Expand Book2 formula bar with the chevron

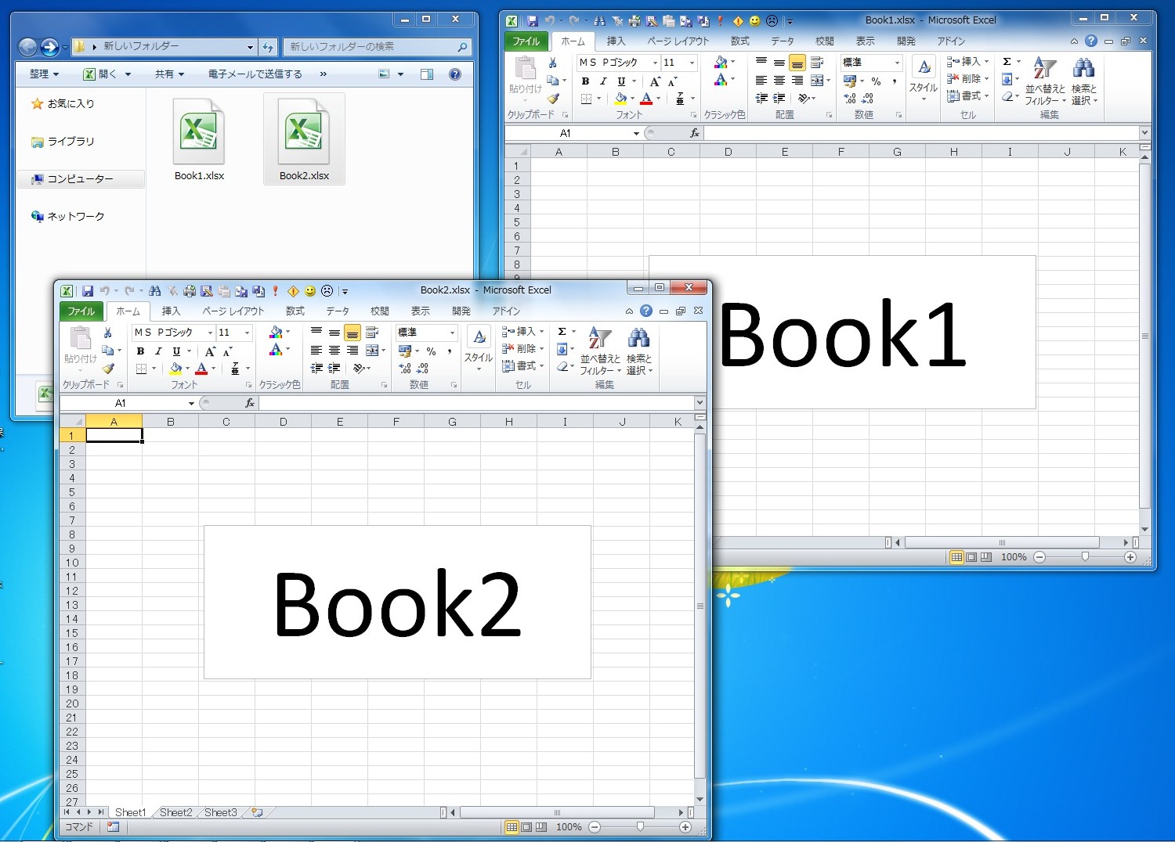(x=700, y=402)
